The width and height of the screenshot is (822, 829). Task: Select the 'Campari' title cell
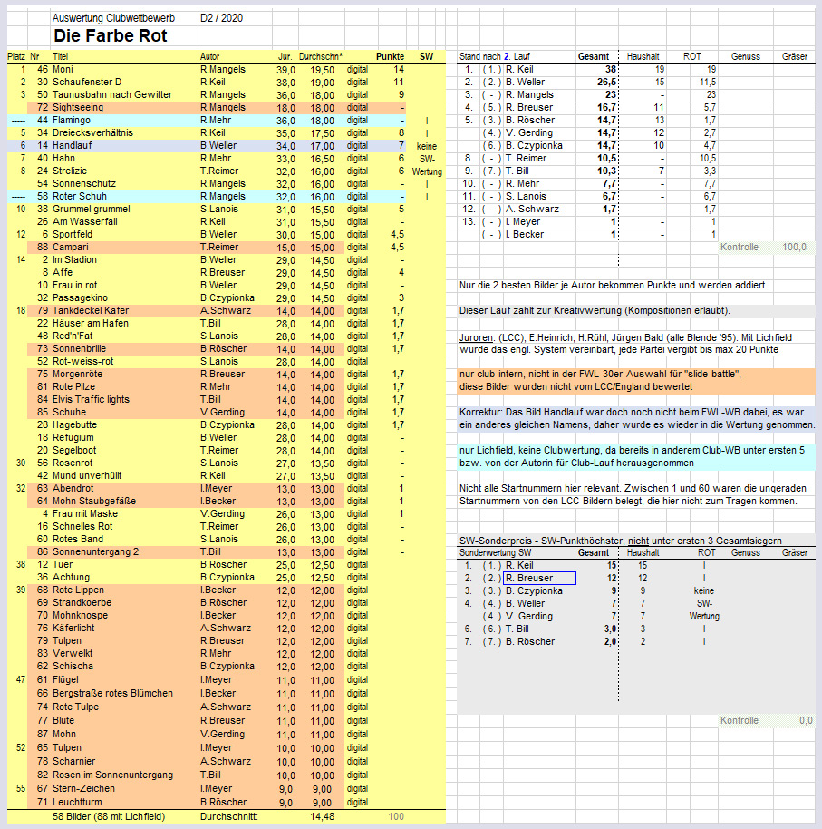point(71,247)
